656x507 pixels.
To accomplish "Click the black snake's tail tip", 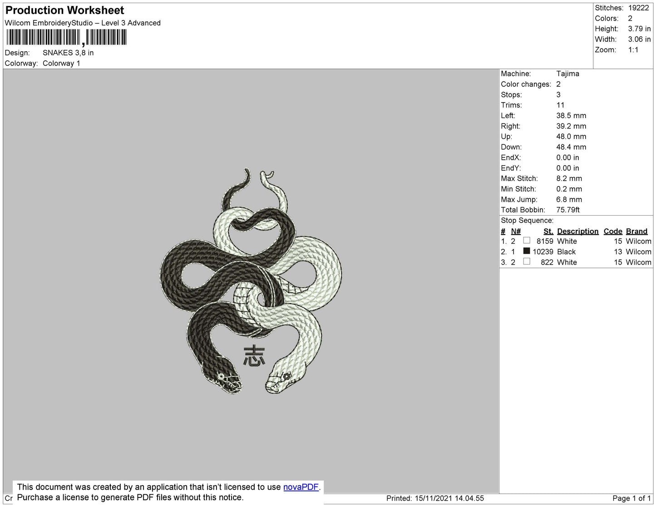I will click(247, 171).
